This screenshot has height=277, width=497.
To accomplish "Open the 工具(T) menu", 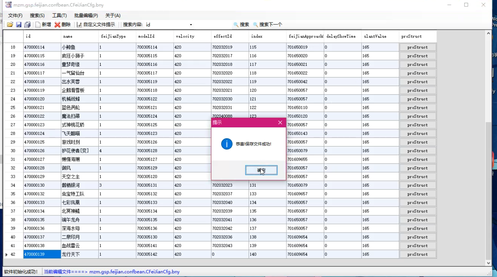I will 59,16.
